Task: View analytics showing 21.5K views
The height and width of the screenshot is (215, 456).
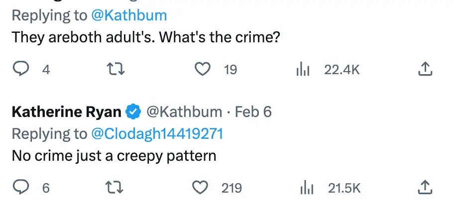Action: [x=307, y=188]
